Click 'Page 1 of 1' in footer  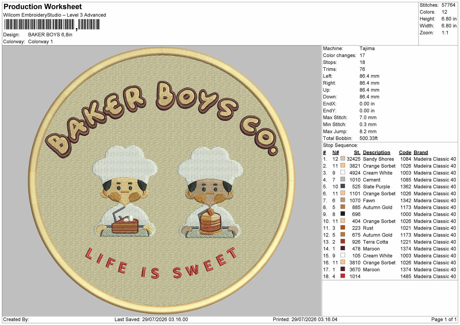tap(444, 320)
